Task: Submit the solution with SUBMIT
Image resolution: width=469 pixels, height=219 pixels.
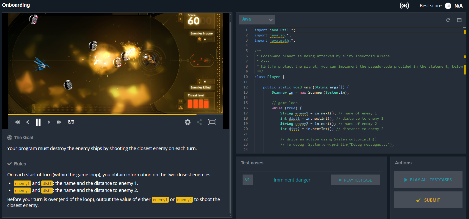Action: (x=428, y=200)
